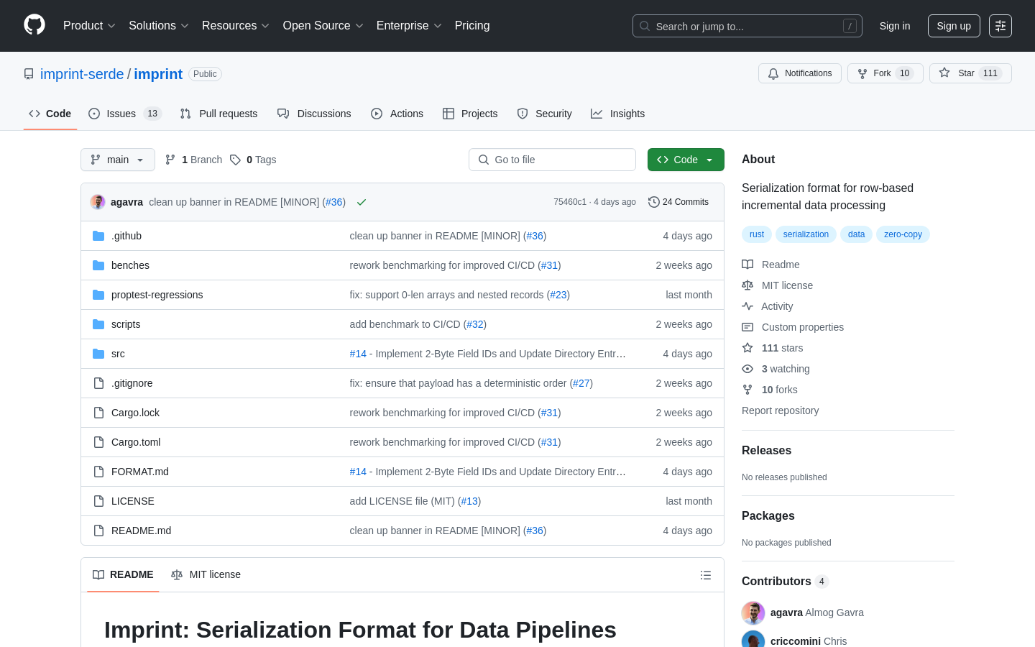Switch to the Issues tab

[x=125, y=114]
